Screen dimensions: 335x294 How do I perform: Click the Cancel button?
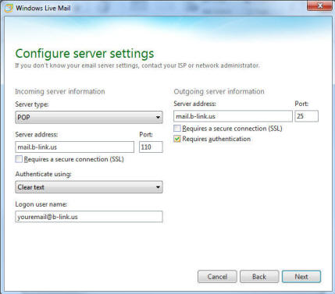(x=217, y=277)
